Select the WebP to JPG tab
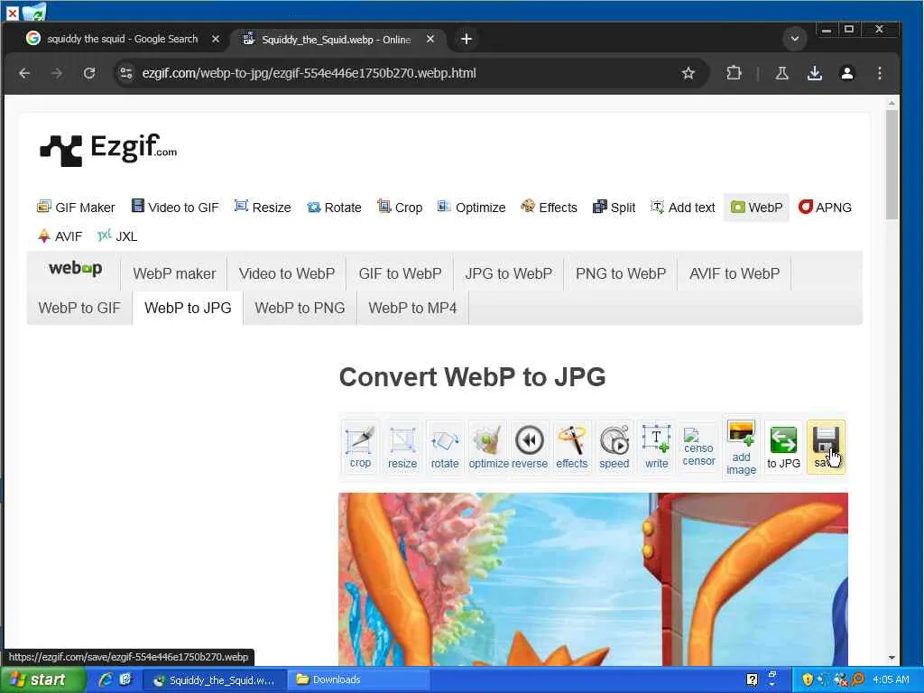The width and height of the screenshot is (924, 693). pos(188,308)
